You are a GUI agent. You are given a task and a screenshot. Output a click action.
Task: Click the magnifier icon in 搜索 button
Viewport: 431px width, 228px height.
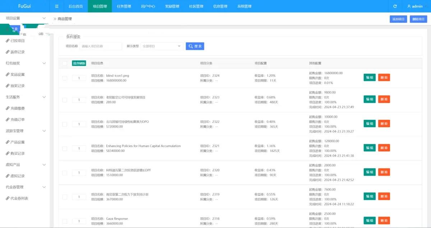[191, 46]
